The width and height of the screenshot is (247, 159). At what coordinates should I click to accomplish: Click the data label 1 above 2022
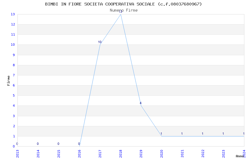coord(203,134)
